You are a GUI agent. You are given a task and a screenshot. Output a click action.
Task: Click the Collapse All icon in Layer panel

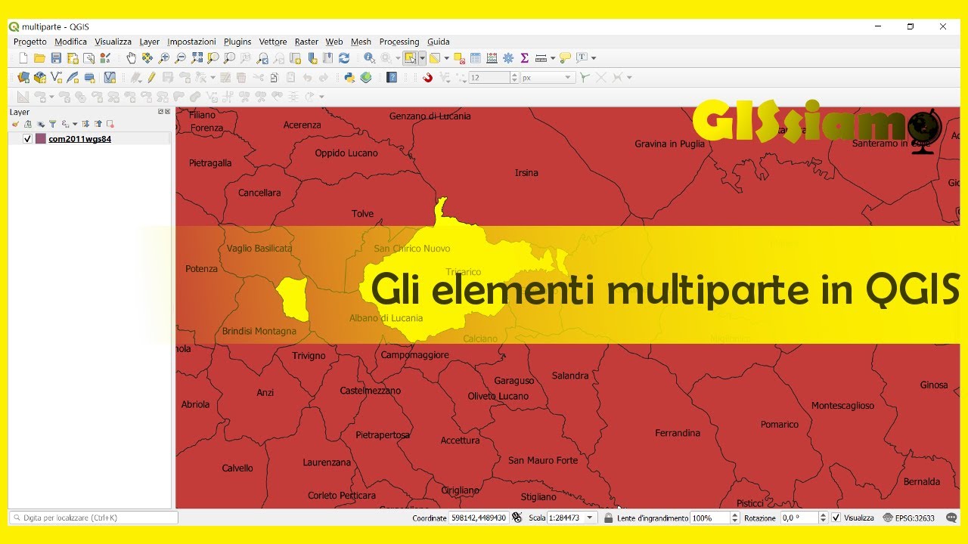98,124
